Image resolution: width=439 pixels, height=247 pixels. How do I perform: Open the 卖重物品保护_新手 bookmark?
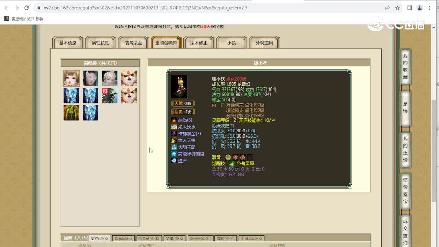(x=25, y=19)
